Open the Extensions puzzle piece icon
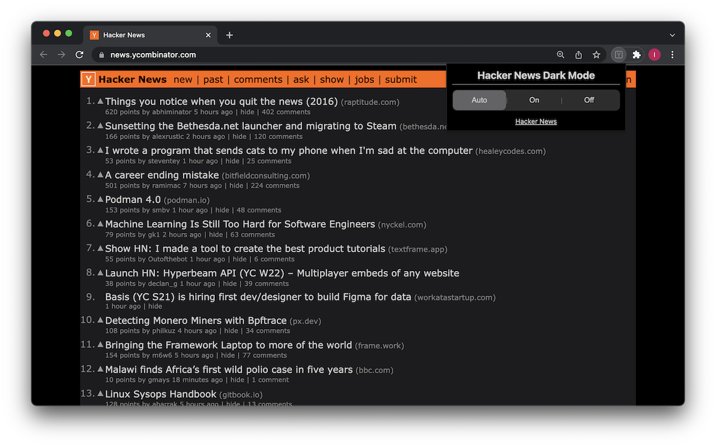716x447 pixels. click(637, 55)
